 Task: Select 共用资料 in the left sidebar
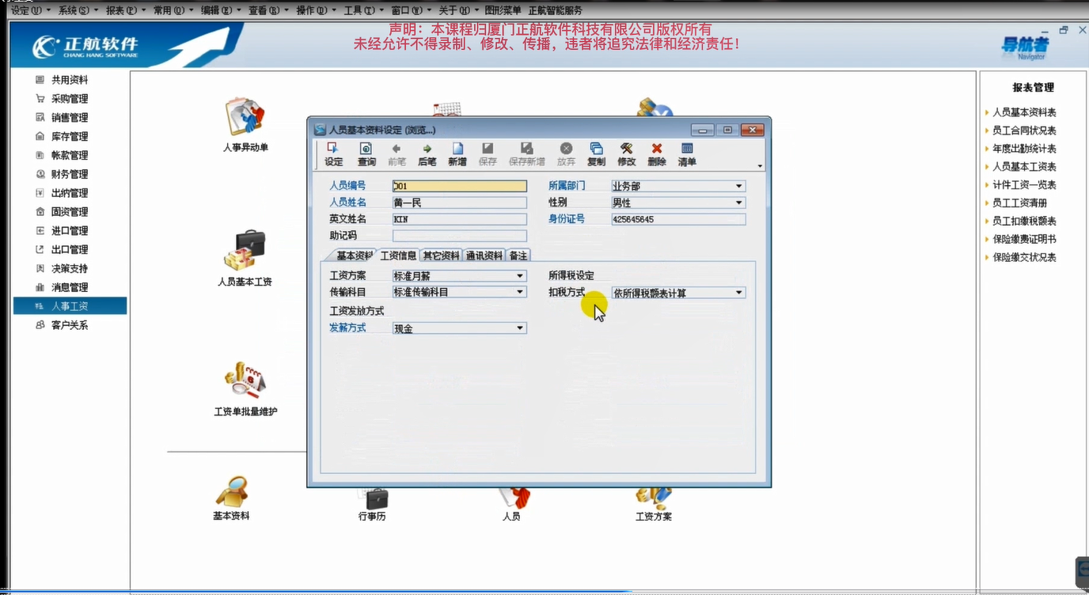click(x=70, y=80)
